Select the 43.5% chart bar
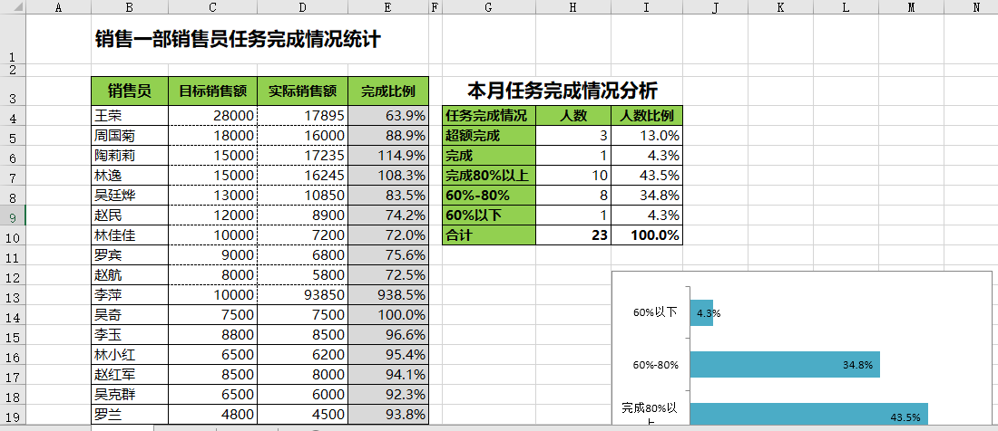Viewport: 998px width, 431px height. [x=807, y=416]
